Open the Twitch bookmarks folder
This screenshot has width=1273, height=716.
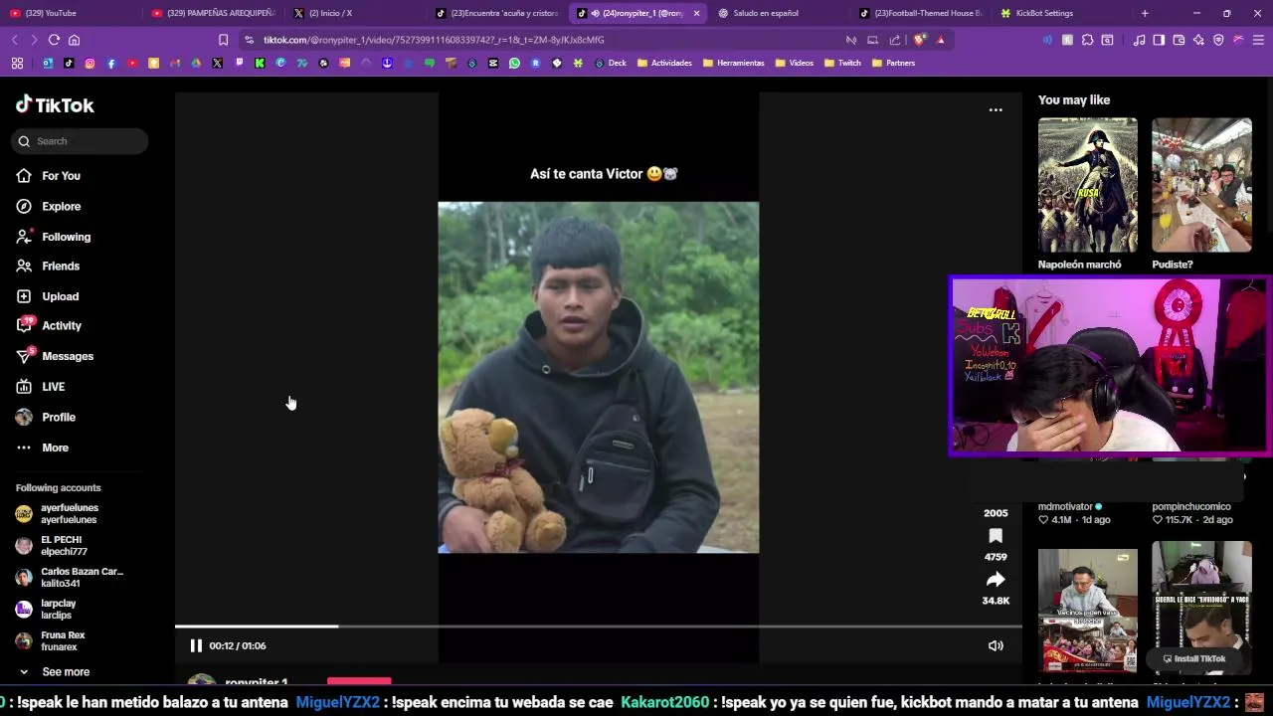[842, 63]
